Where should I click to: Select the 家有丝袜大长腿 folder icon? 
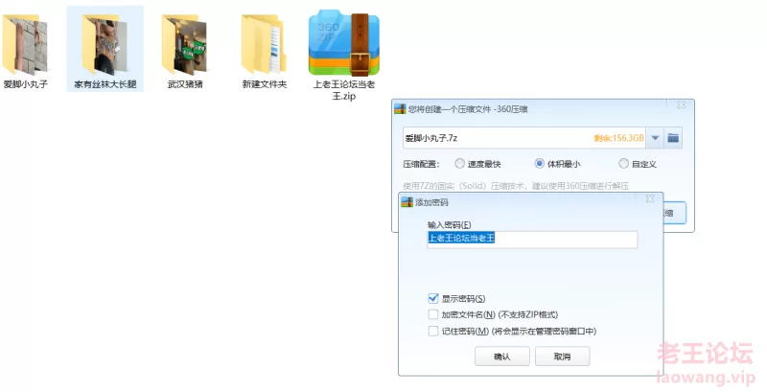pos(105,45)
